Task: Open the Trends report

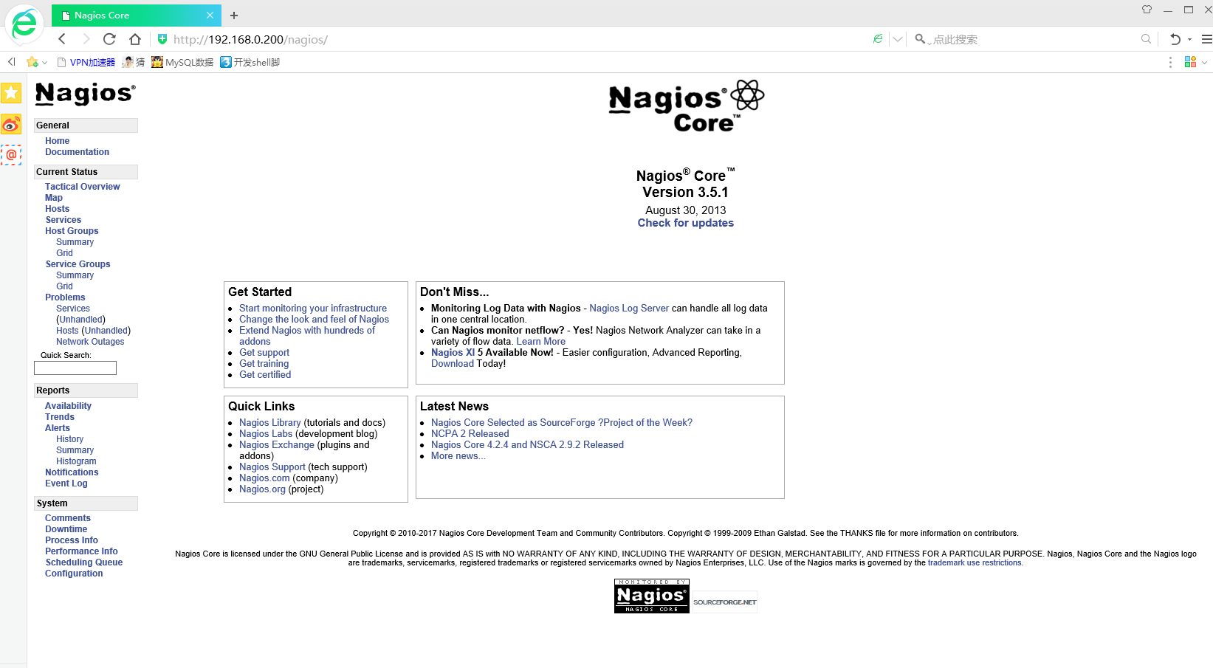Action: point(59,417)
